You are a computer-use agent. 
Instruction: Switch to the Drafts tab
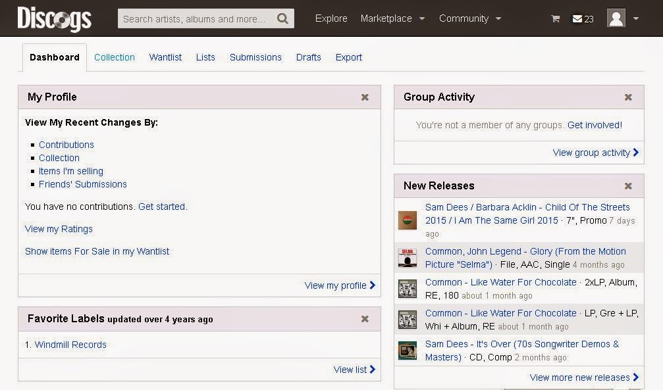point(308,57)
